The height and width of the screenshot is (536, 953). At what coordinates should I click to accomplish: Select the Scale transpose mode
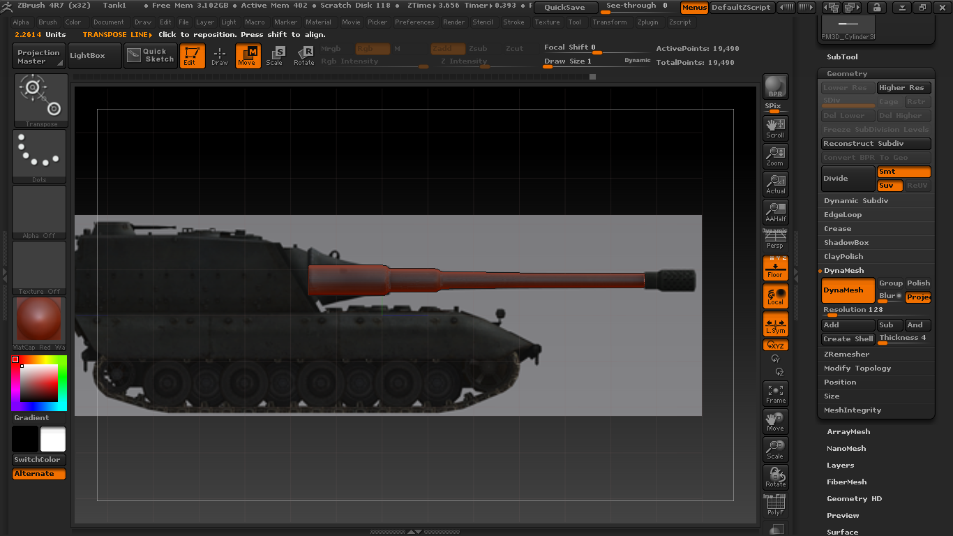(x=276, y=56)
